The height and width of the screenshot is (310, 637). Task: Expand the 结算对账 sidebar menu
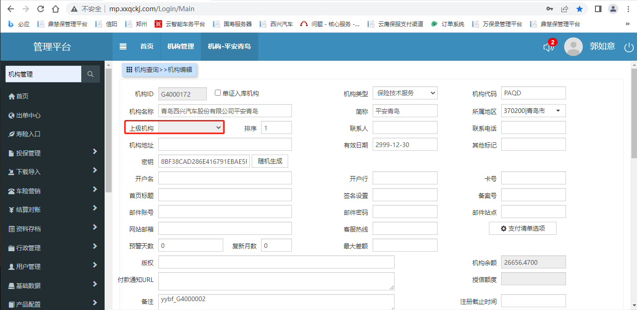[52, 210]
